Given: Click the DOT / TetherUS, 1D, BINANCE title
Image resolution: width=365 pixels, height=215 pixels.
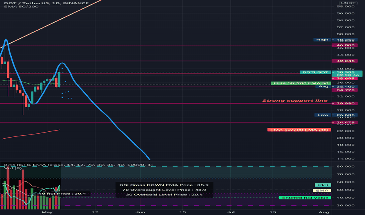Looking at the screenshot, I should [x=46, y=3].
